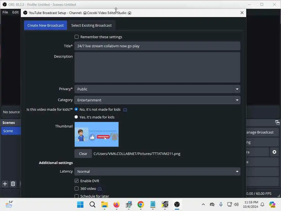Launch Firefox from the taskbar
The width and height of the screenshot is (281, 211).
116,204
